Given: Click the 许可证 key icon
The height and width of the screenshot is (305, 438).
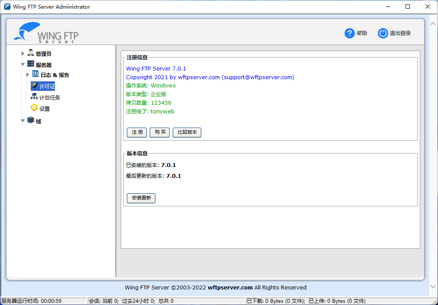Looking at the screenshot, I should 35,86.
